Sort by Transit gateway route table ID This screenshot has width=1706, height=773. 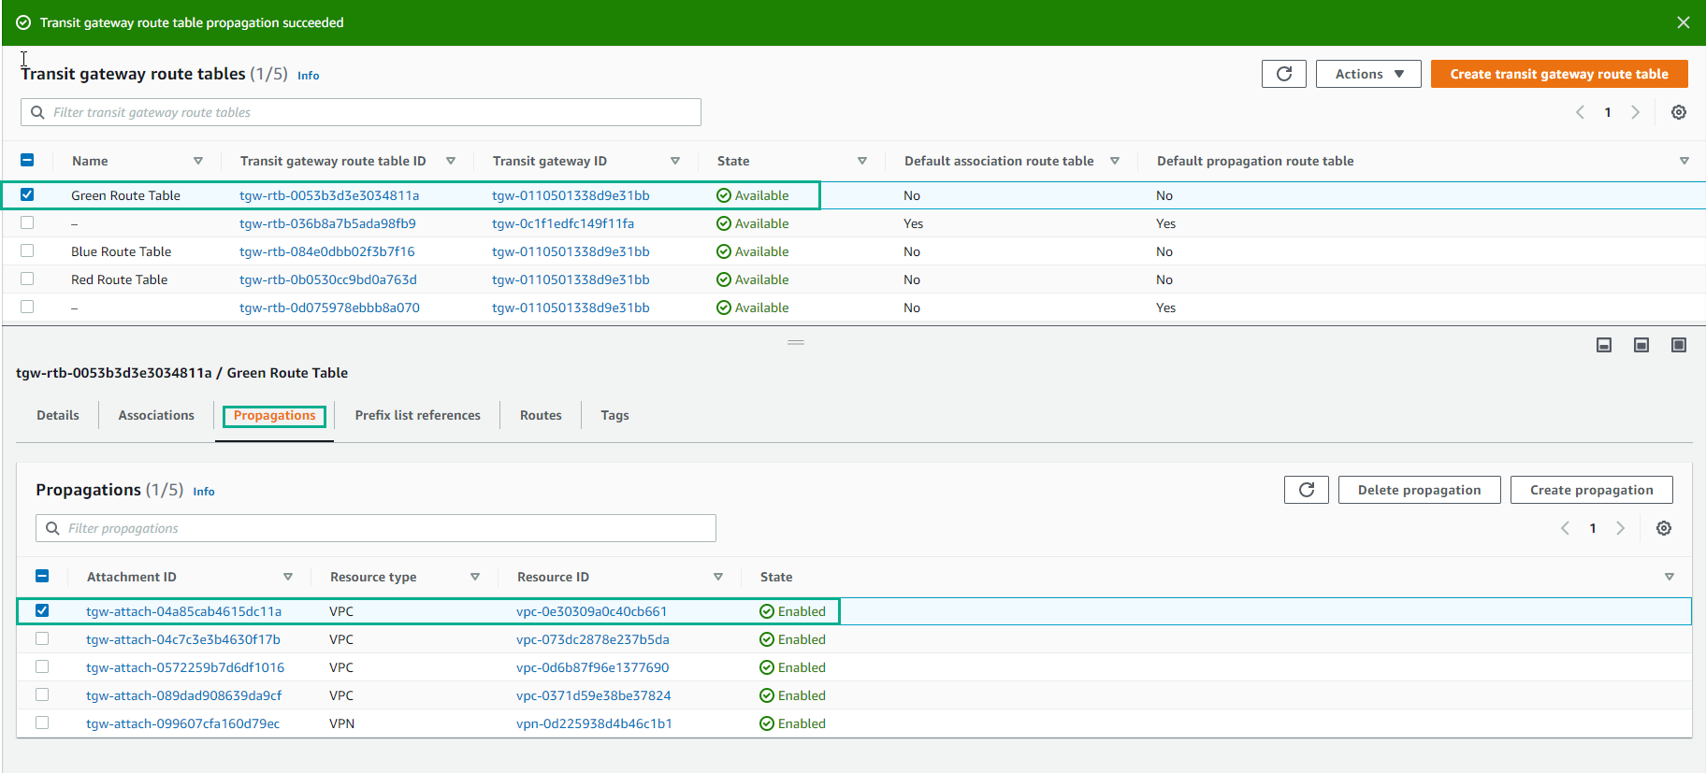451,161
